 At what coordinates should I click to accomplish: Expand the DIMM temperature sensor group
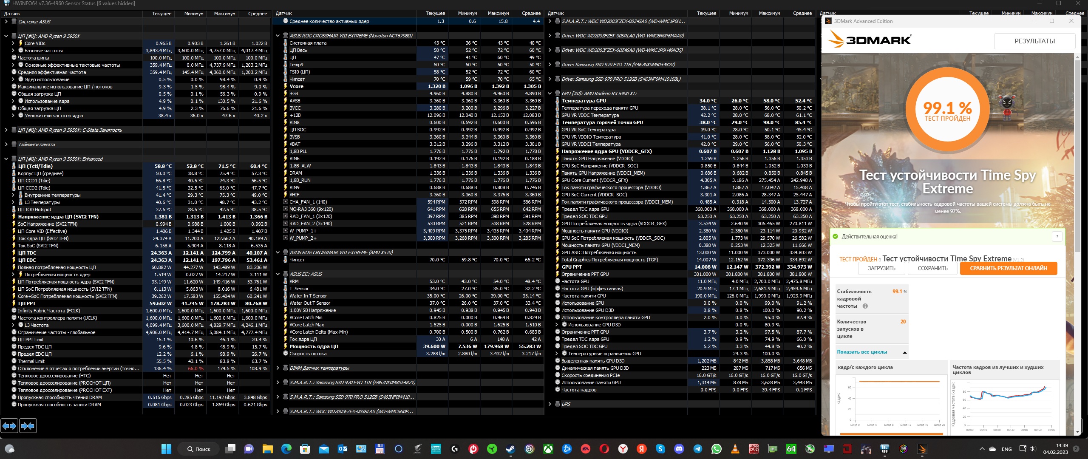click(278, 368)
